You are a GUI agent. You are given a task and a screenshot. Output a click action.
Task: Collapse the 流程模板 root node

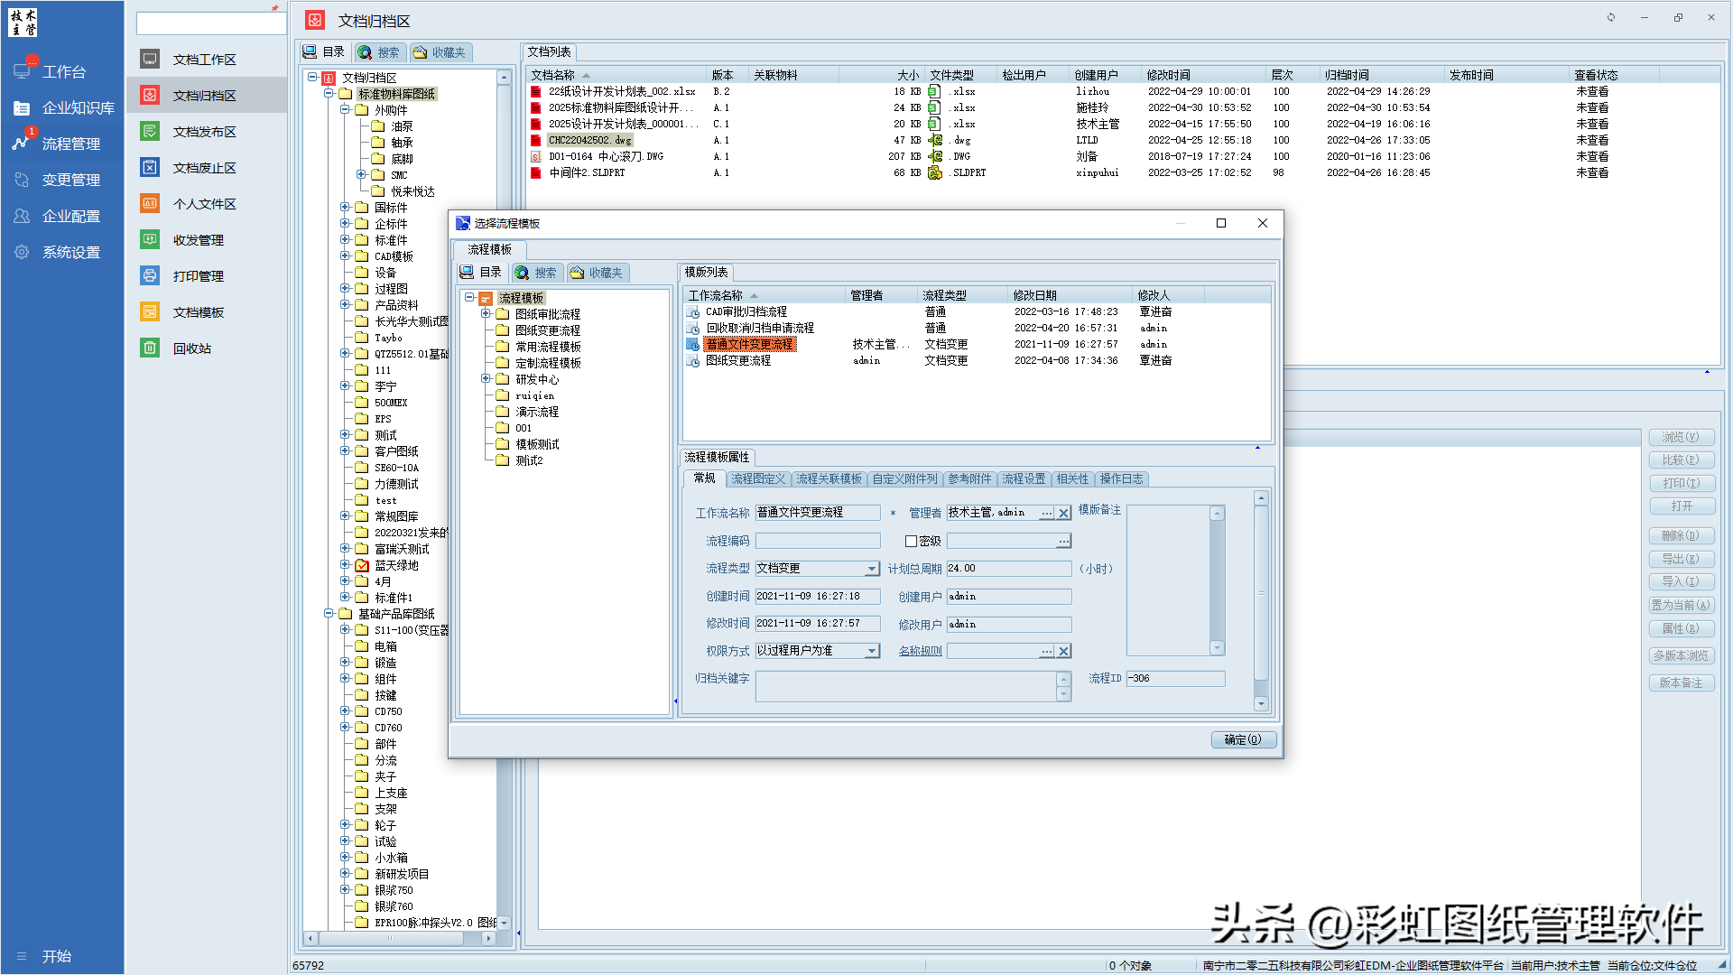click(469, 297)
